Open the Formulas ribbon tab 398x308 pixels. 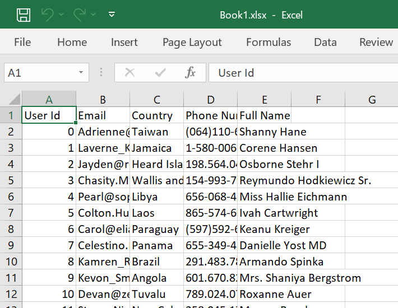(269, 43)
